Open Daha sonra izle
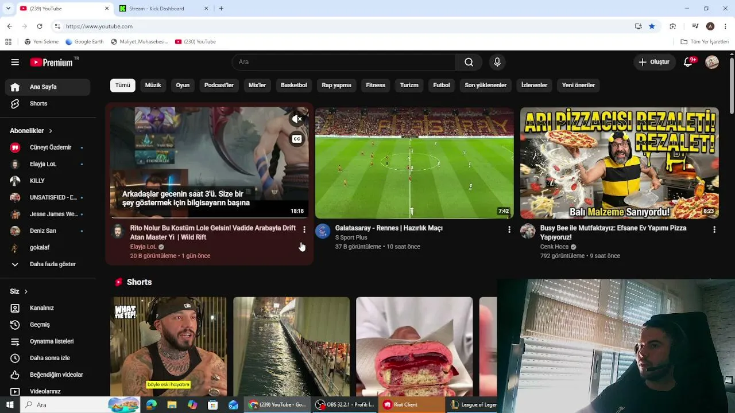This screenshot has width=735, height=413. [48, 358]
